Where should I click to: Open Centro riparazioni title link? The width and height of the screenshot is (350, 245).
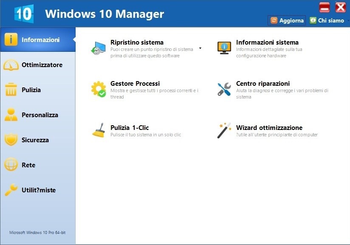coord(263,84)
